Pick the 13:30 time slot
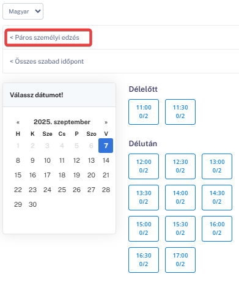The height and width of the screenshot is (282, 239). pos(144,198)
